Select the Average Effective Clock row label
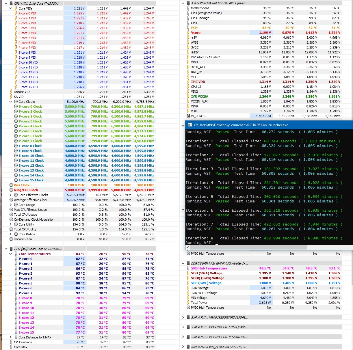Viewport: 353px width, 350px height. tap(31, 200)
